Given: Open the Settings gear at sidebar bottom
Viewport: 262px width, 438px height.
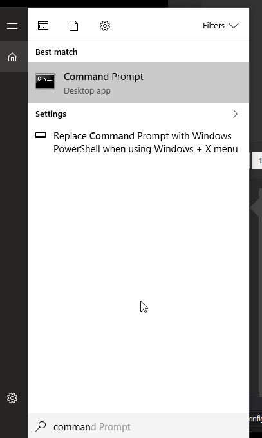Looking at the screenshot, I should (x=12, y=398).
